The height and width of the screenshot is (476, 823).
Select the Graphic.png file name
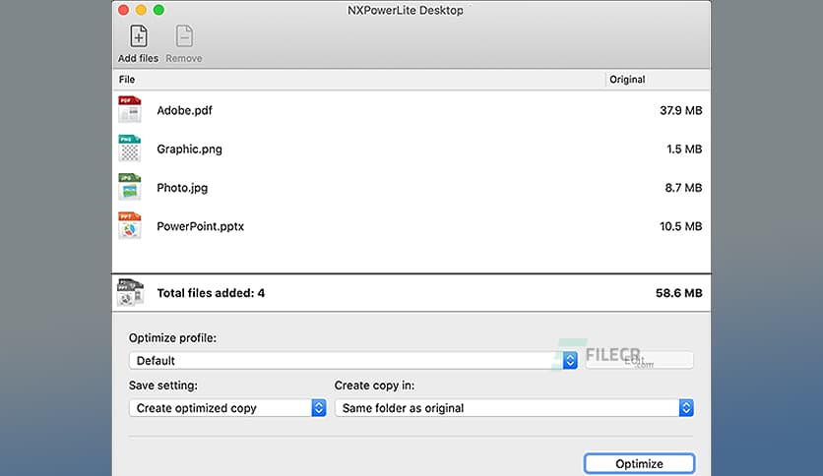189,149
